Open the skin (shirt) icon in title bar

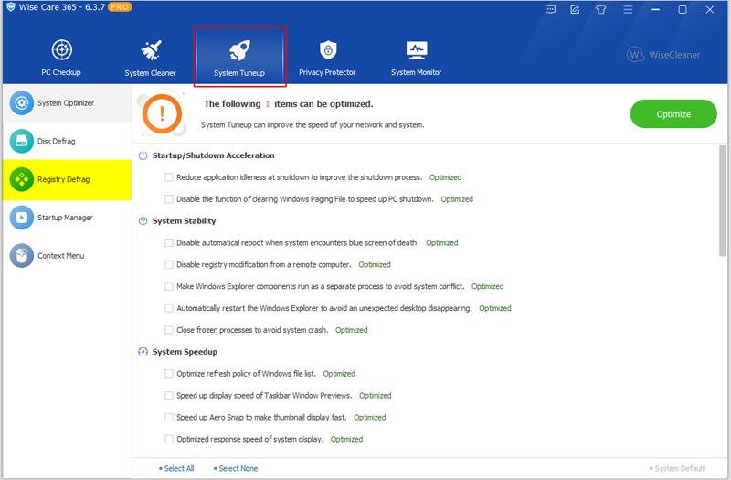[x=600, y=9]
